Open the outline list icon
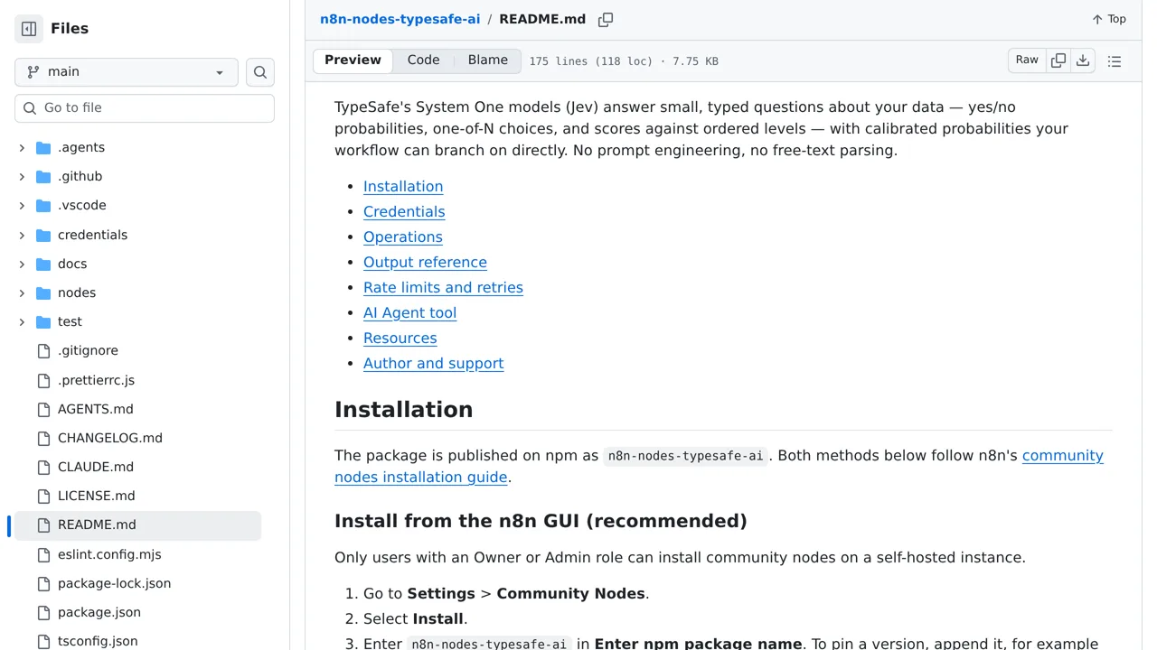The image size is (1157, 650). click(x=1115, y=60)
